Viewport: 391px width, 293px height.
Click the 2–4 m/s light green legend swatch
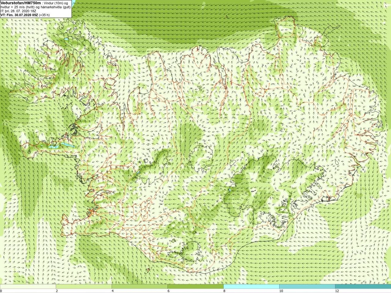(84, 287)
